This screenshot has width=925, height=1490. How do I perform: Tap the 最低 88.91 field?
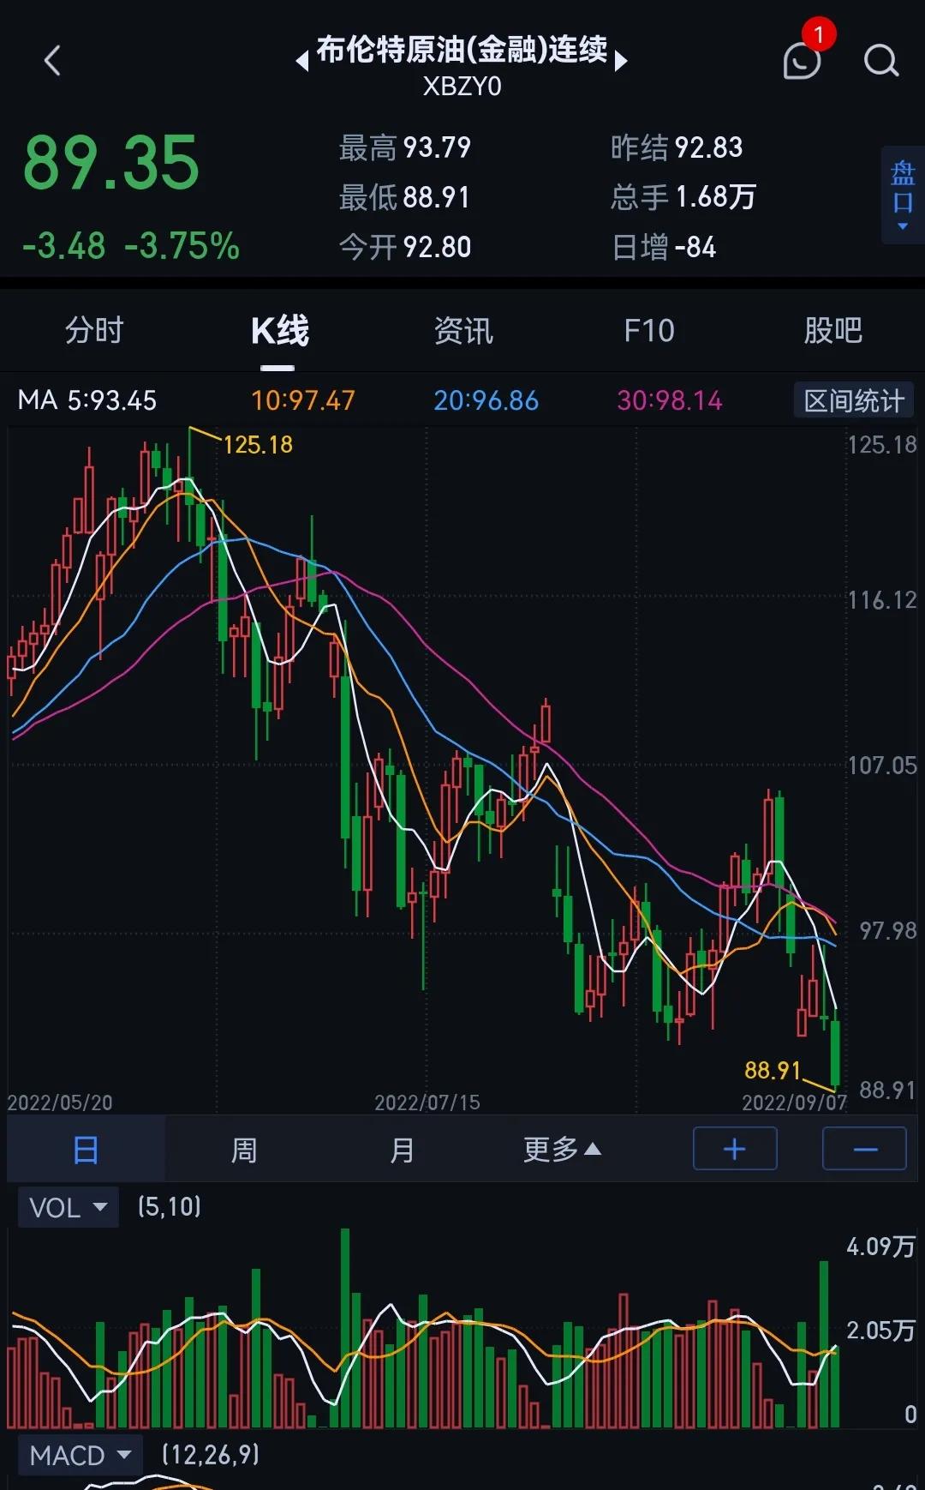(405, 197)
